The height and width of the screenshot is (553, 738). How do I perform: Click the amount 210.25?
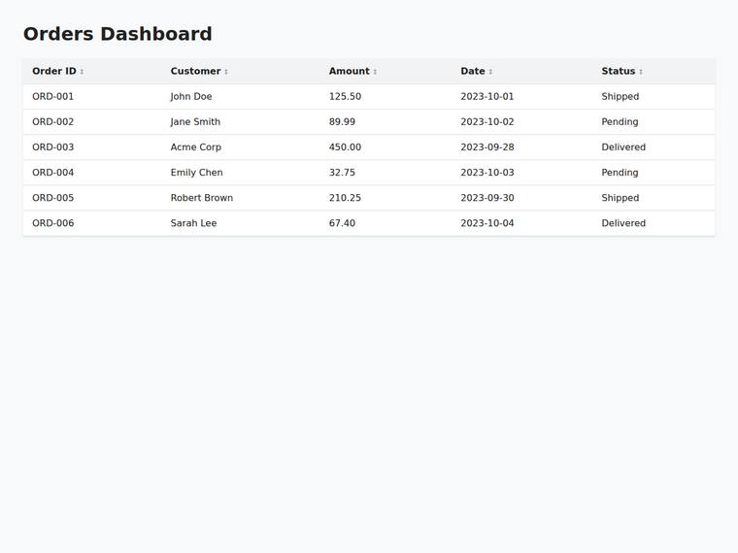[x=345, y=198]
